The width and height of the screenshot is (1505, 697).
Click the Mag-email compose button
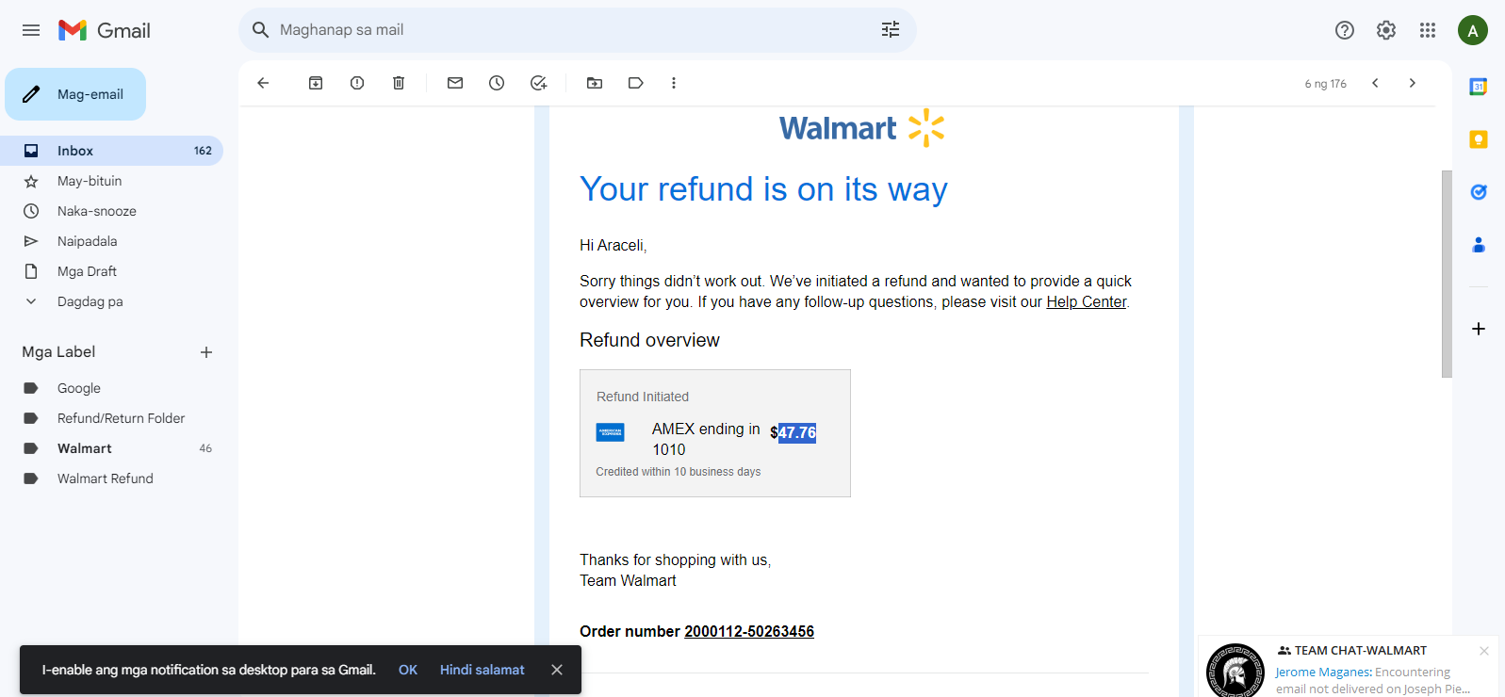click(75, 94)
